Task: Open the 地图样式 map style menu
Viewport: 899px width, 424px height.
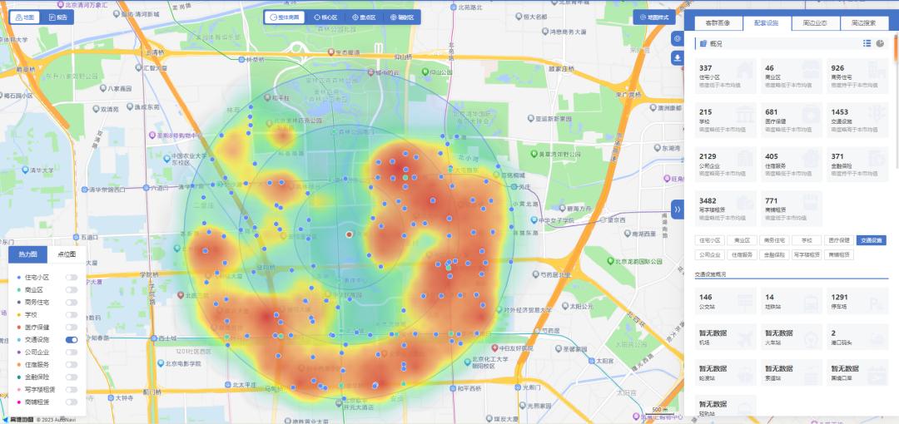Action: tap(654, 17)
